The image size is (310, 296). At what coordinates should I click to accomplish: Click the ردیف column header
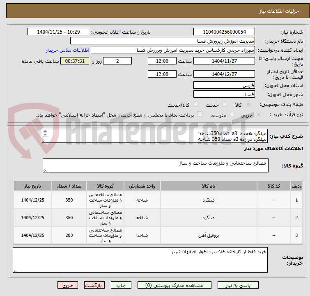[x=296, y=186]
